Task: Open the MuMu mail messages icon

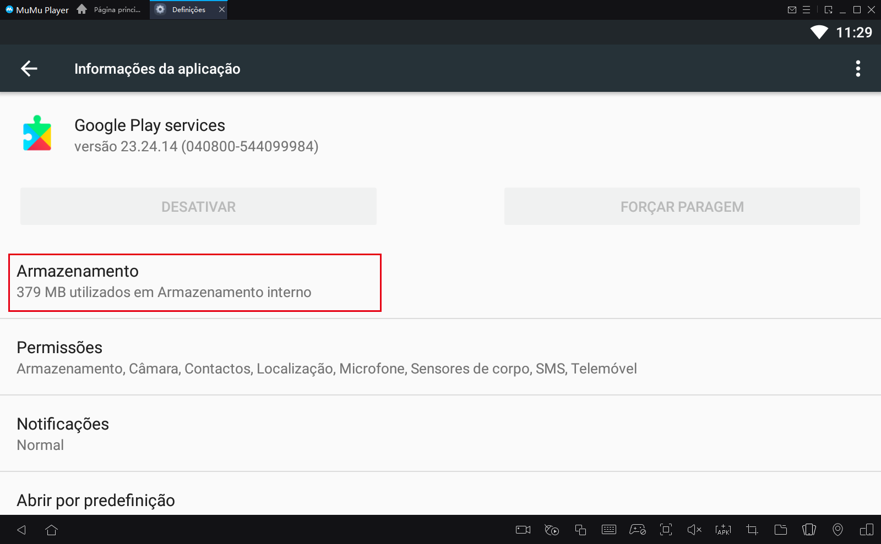Action: [x=792, y=9]
